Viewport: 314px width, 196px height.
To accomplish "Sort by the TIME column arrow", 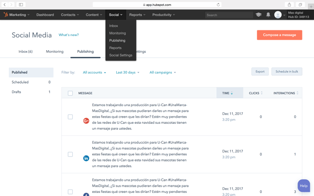I will 232,93.
